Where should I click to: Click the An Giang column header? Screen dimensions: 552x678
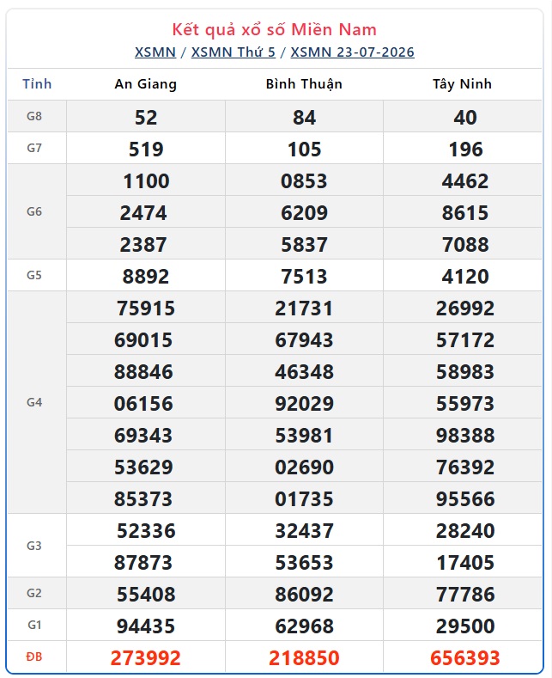coord(146,84)
